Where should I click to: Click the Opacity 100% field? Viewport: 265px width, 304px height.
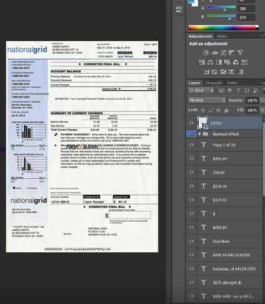pos(252,100)
